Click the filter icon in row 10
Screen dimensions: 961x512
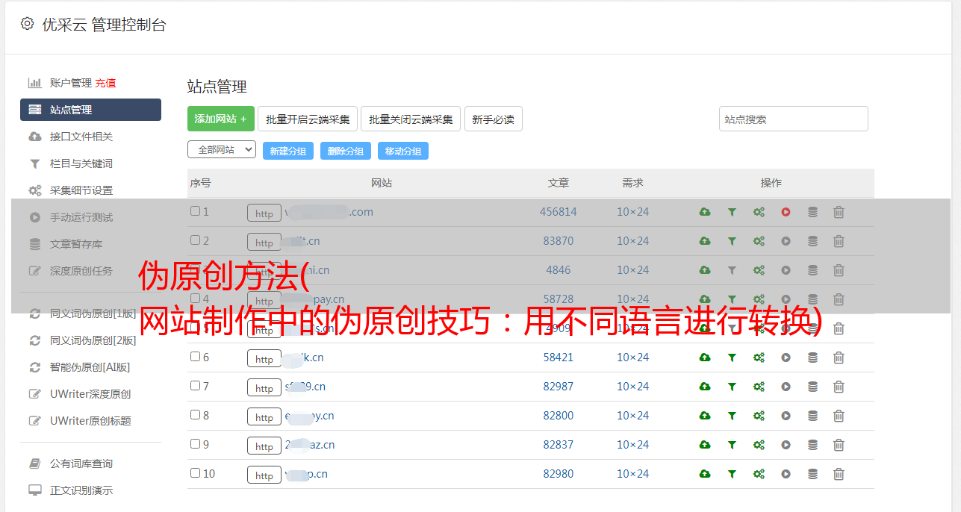[x=732, y=474]
